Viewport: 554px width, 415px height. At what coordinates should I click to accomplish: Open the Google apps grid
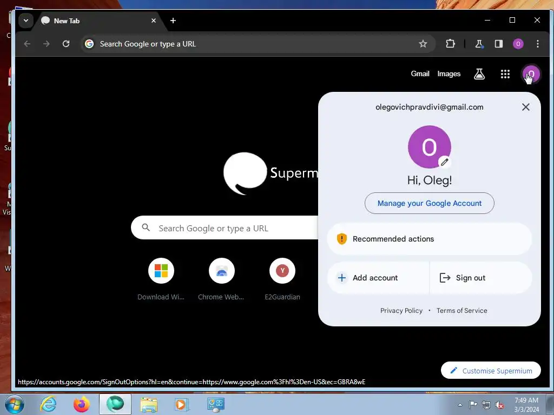pos(505,73)
